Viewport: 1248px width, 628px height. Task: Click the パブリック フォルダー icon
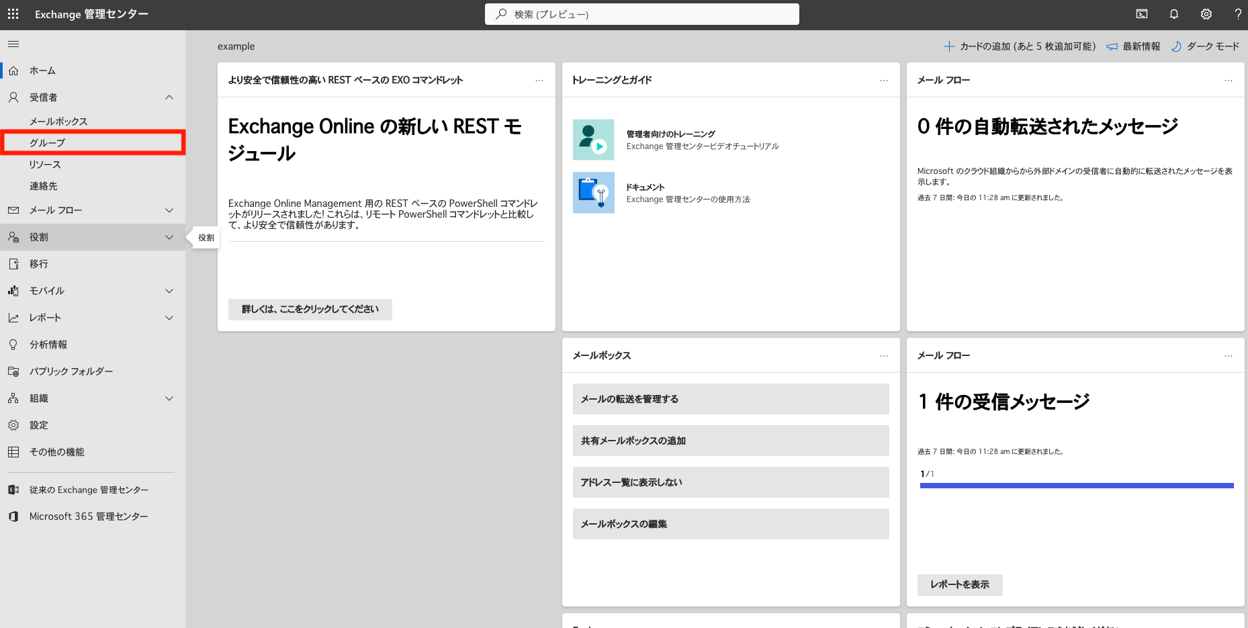[x=13, y=371]
